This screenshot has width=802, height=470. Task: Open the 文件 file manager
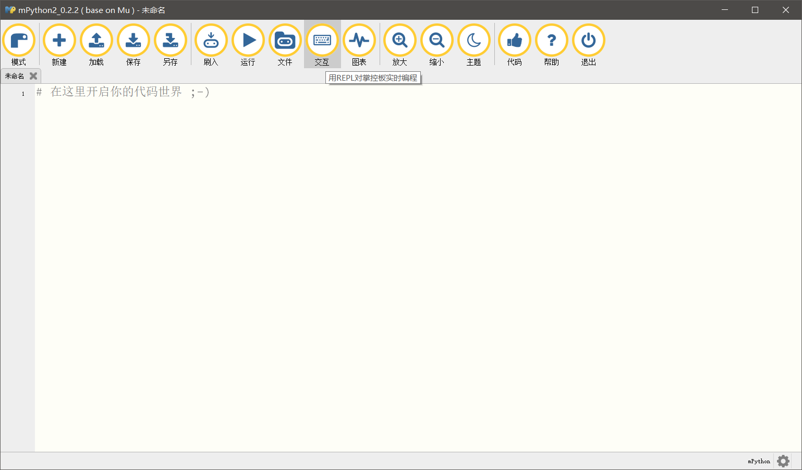point(285,45)
